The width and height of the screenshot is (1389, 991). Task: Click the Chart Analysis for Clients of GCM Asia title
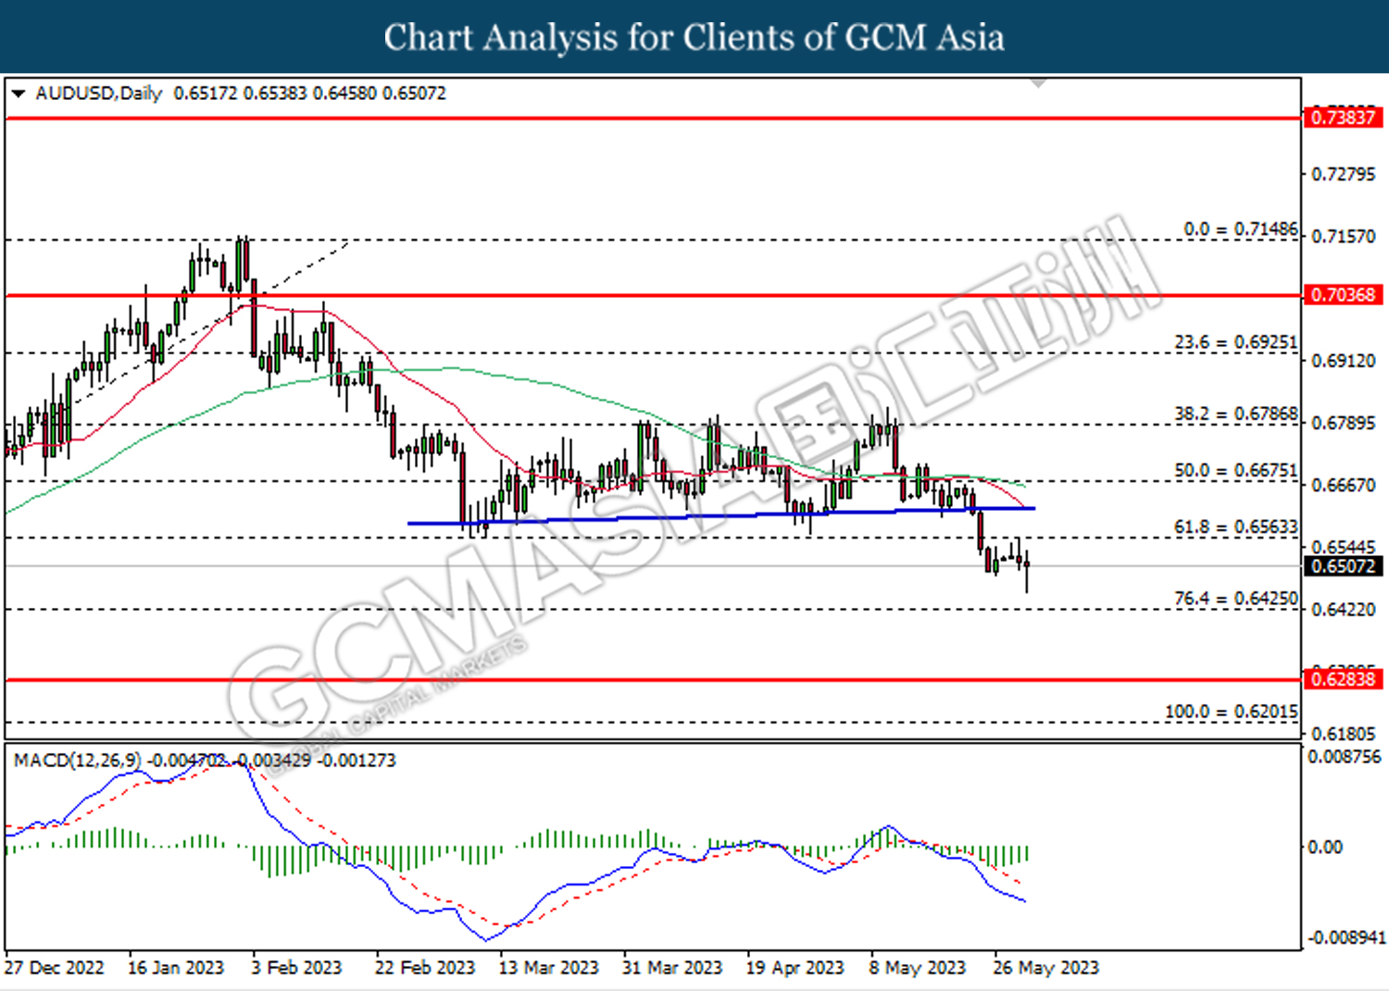point(694,37)
